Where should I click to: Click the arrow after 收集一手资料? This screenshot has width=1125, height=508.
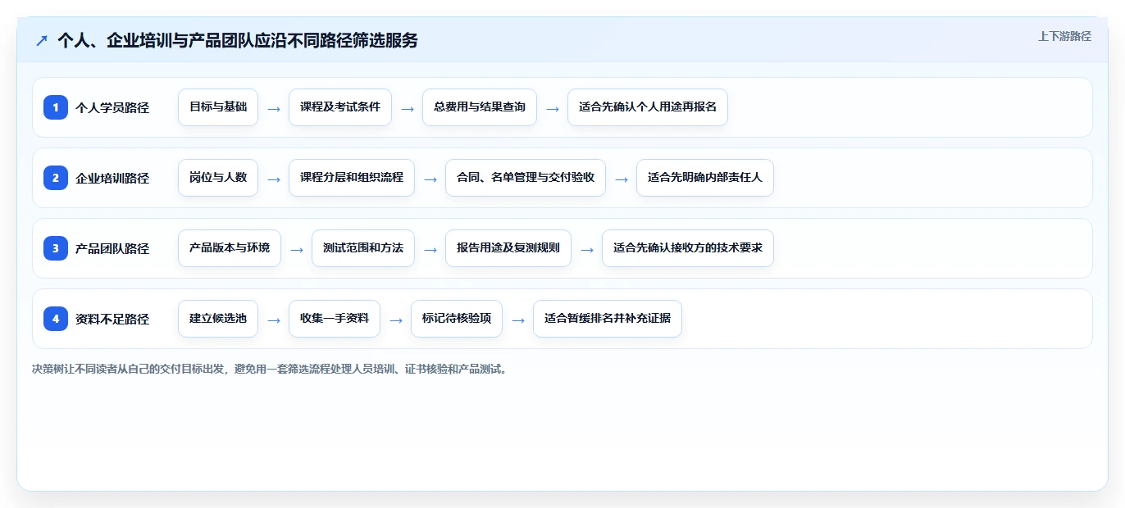(396, 320)
